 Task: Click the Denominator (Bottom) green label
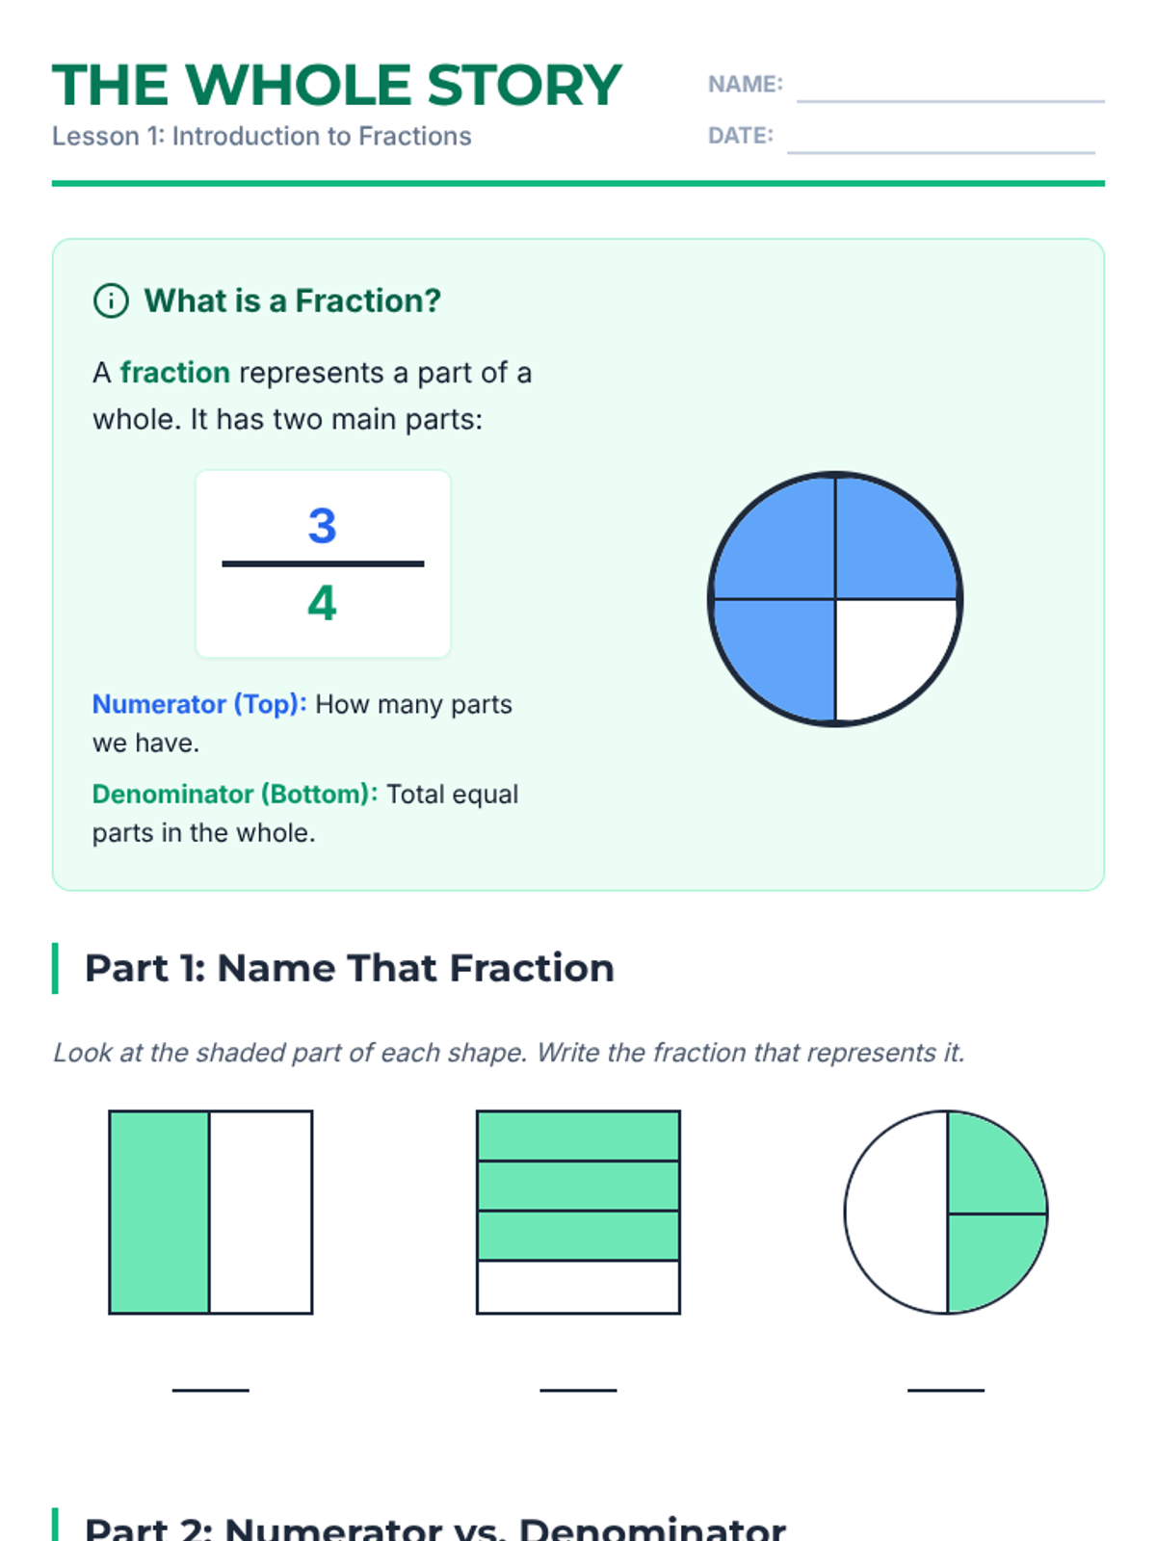click(x=234, y=794)
